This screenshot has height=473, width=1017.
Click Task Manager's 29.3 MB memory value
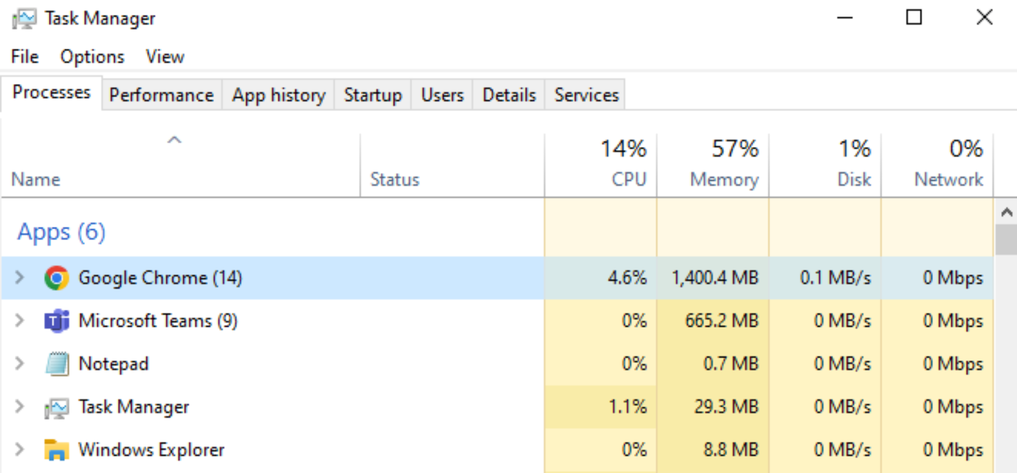click(726, 406)
